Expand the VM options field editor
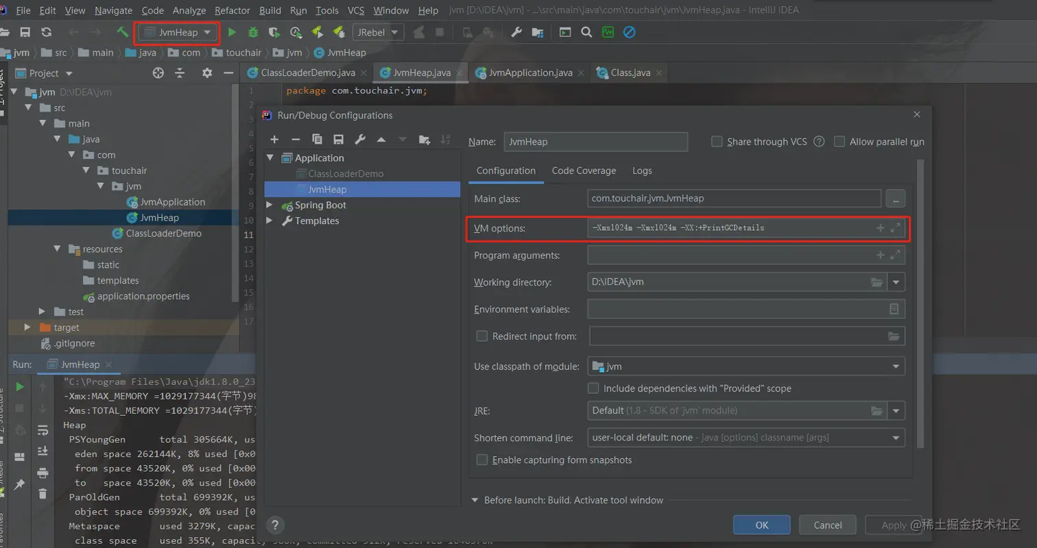Viewport: 1037px width, 548px height. [895, 228]
